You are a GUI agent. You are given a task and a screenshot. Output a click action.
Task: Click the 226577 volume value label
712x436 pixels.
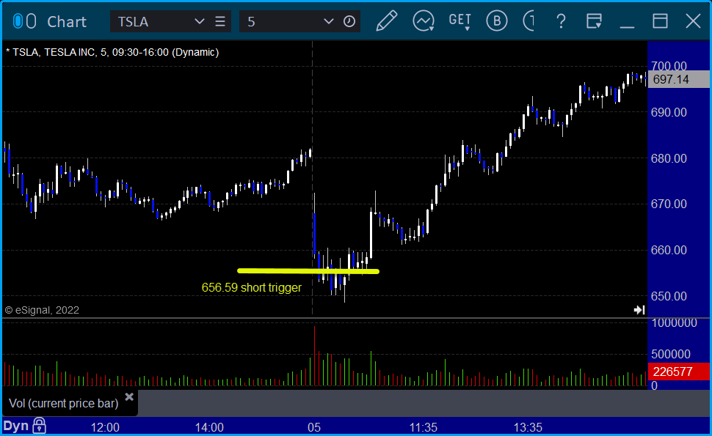(678, 372)
